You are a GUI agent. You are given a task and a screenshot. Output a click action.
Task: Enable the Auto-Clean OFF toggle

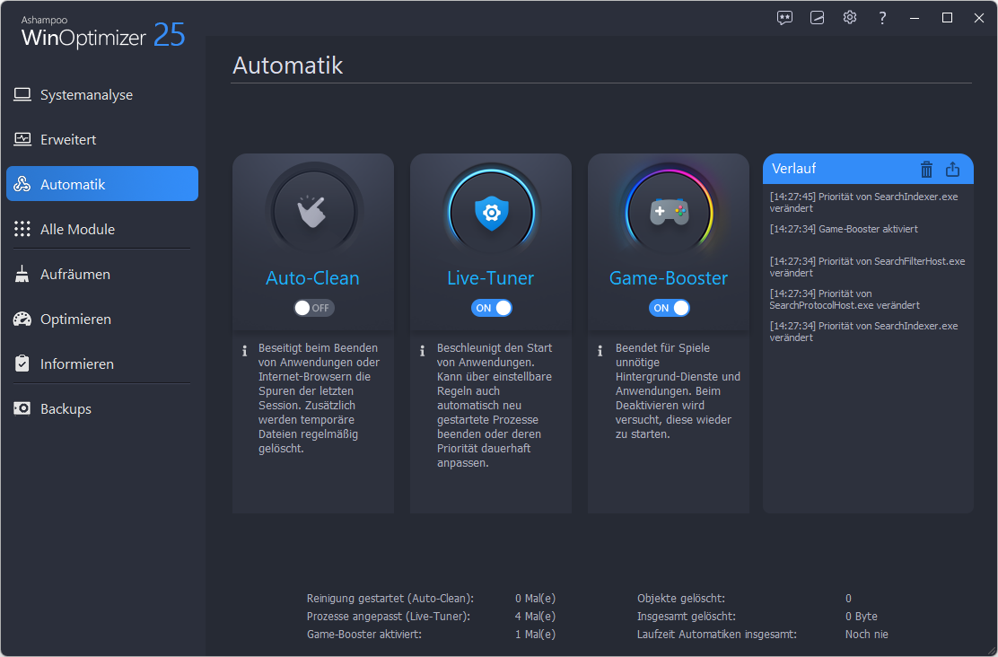(x=313, y=308)
